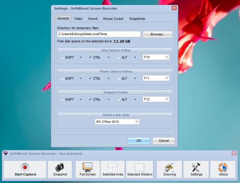Screen dimensions: 240x183
Task: Enable SHIFT for Snapshot hotkey
Action: pyautogui.click(x=62, y=99)
